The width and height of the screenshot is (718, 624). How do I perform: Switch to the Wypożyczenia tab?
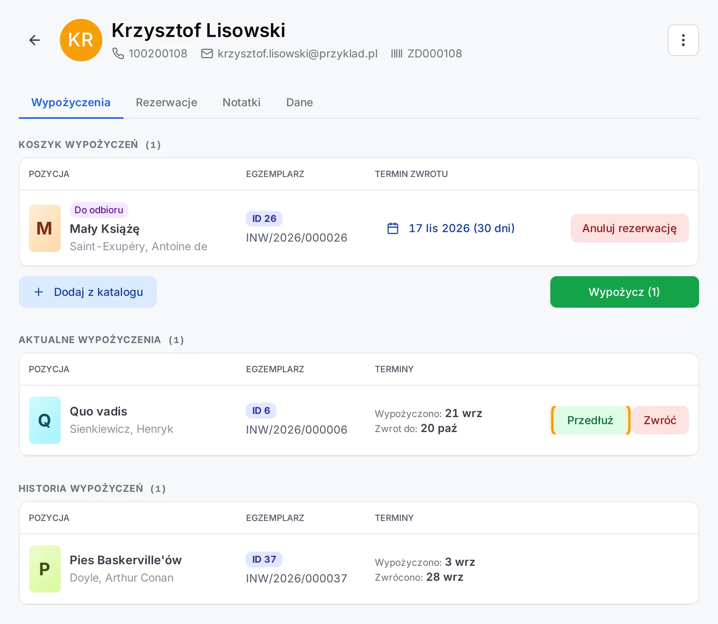[71, 102]
